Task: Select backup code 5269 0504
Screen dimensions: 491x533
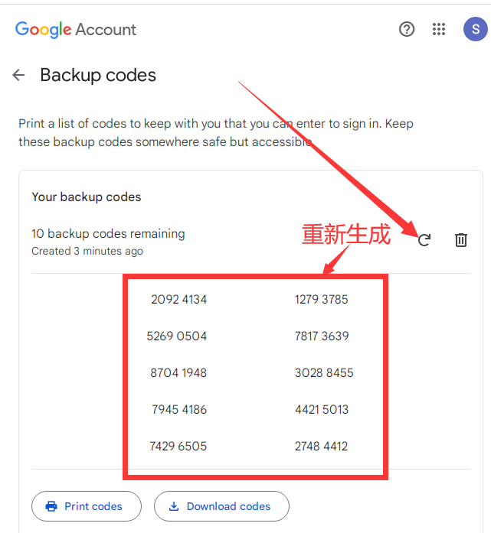Action: [x=177, y=336]
